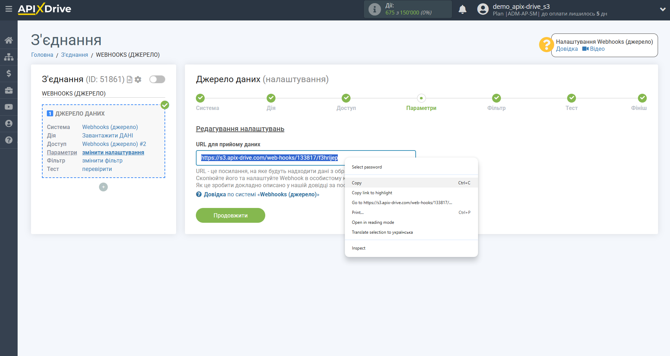Open the connections sitemap sidebar icon
This screenshot has height=356, width=670.
[9, 57]
